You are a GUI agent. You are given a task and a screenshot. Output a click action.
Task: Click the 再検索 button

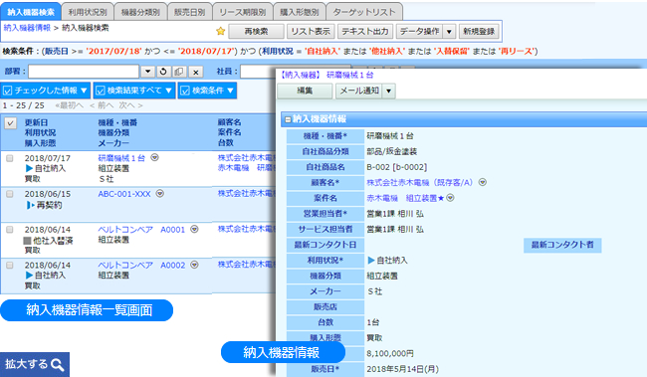click(x=256, y=32)
